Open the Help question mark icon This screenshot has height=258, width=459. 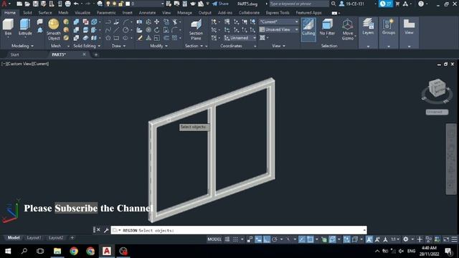tap(421, 4)
